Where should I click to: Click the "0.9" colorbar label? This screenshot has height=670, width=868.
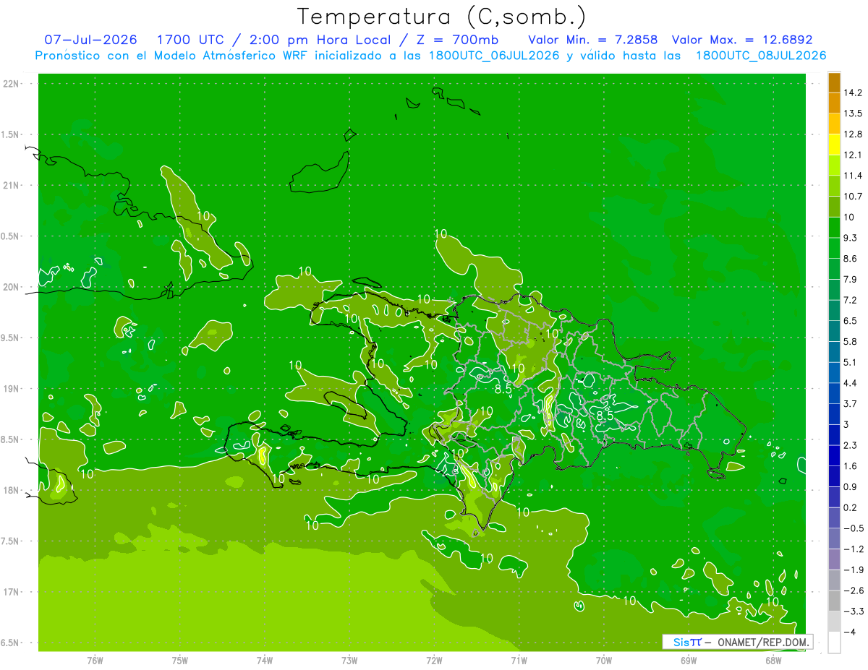[x=851, y=486]
